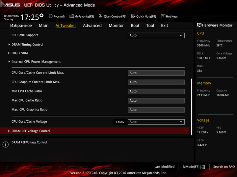Viewport: 237px width, 177px height.
Task: Switch to the Избранное tab
Action: click(21, 26)
